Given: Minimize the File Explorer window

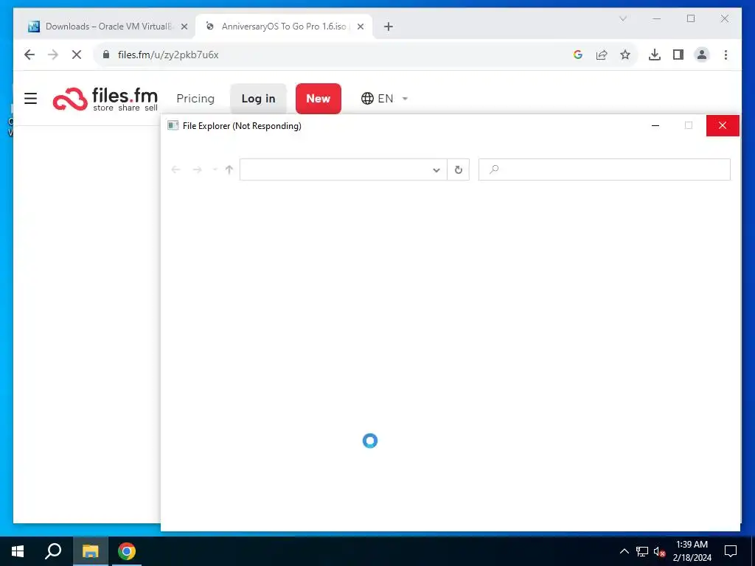Looking at the screenshot, I should (655, 125).
